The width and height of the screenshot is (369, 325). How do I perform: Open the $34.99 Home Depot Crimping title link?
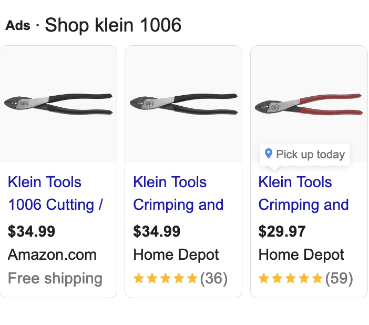point(178,193)
